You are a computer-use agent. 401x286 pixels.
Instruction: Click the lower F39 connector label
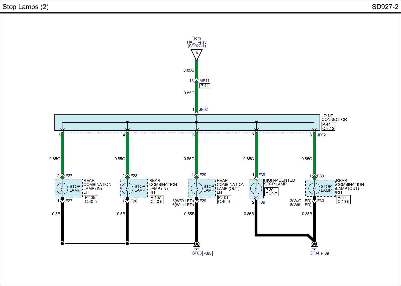click(262, 202)
